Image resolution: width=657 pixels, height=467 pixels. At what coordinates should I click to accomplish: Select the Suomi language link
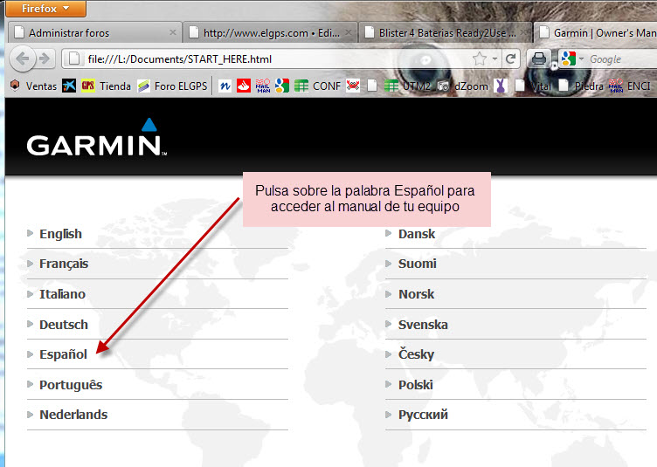pos(418,264)
